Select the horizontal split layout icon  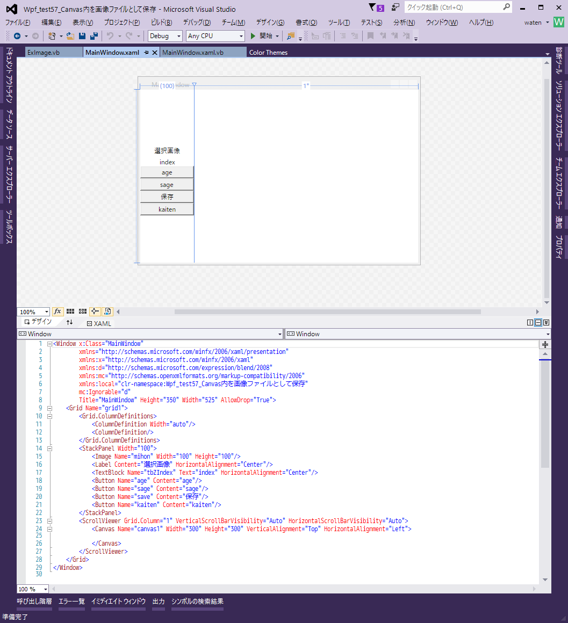(538, 323)
